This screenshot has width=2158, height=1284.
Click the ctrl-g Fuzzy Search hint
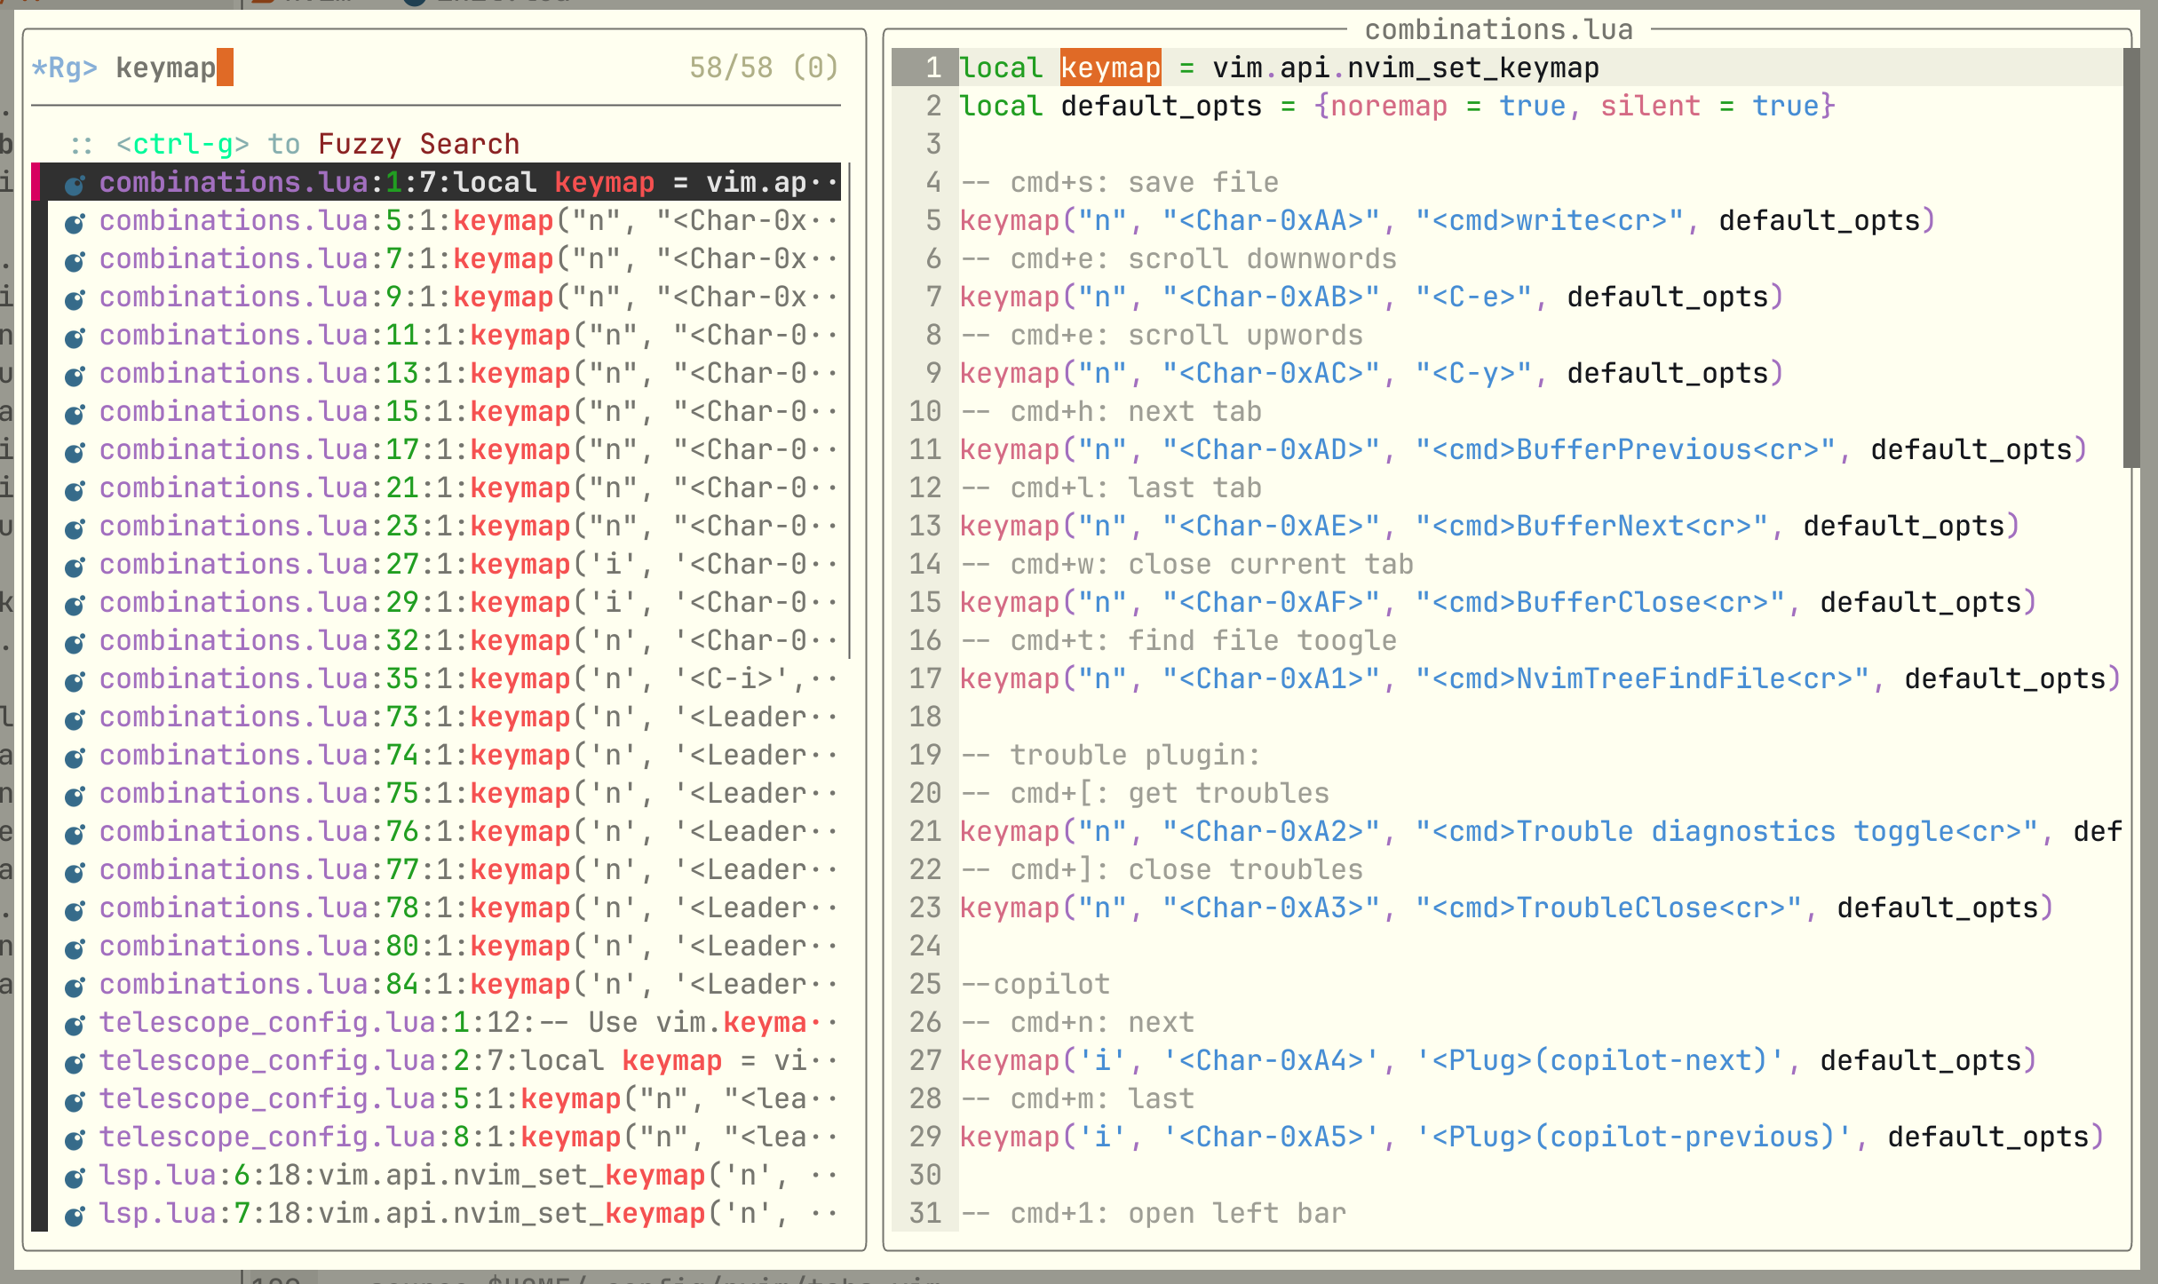click(316, 144)
